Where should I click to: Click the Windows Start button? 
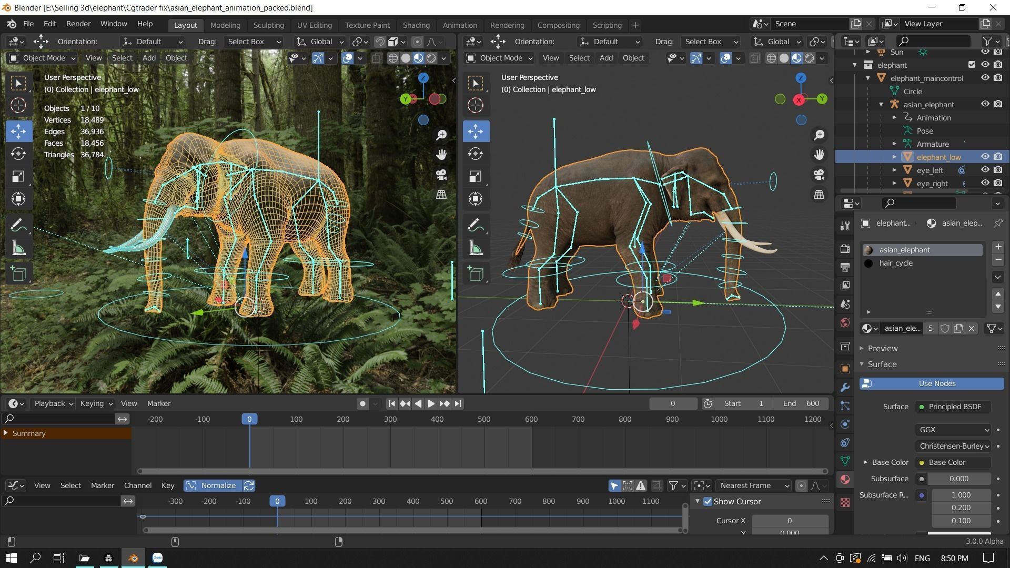coord(11,558)
